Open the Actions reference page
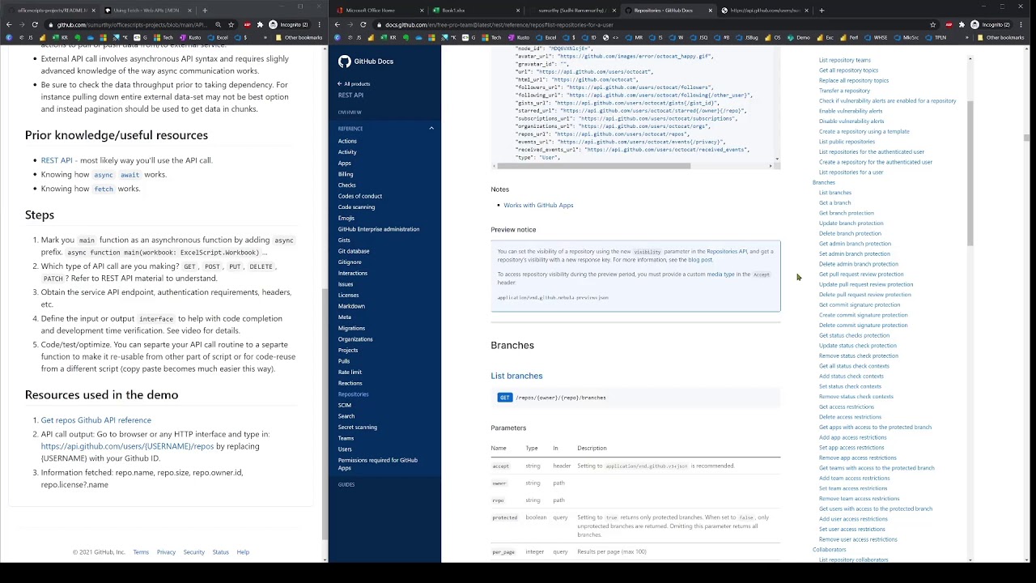The image size is (1036, 583). [x=347, y=141]
